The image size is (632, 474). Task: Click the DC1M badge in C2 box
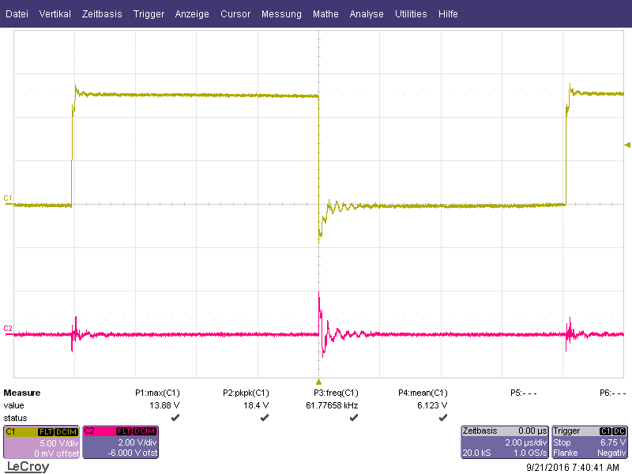point(145,431)
